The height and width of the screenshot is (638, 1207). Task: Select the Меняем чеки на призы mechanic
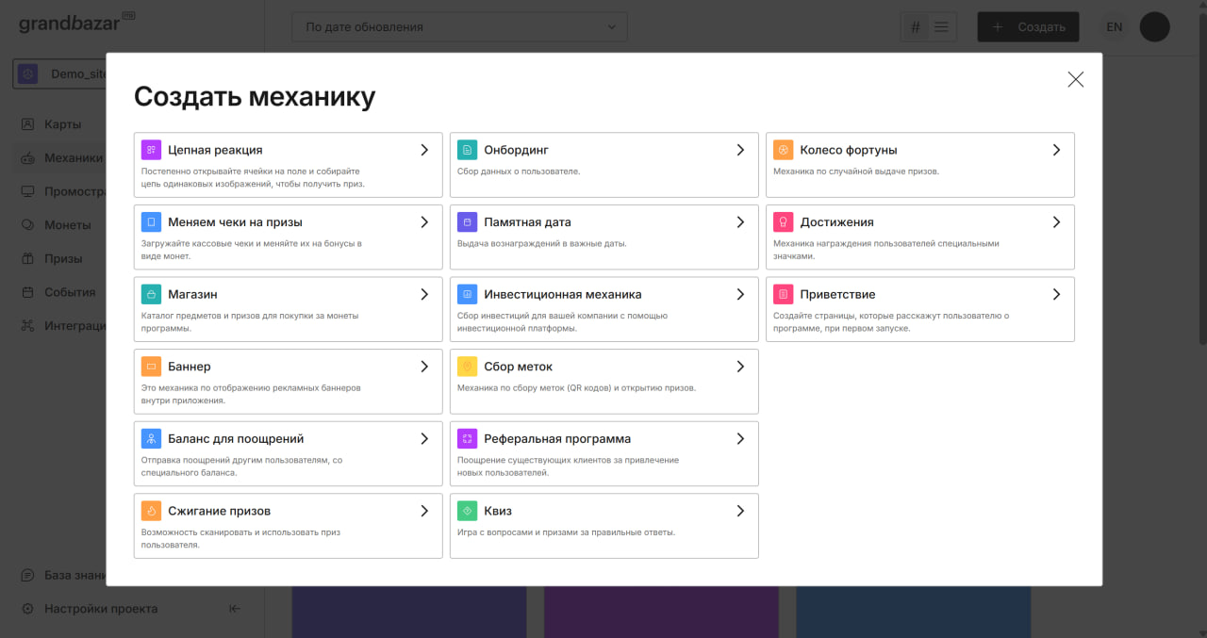tap(288, 237)
